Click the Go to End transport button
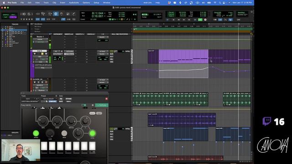292x164 pixels. (189, 20)
